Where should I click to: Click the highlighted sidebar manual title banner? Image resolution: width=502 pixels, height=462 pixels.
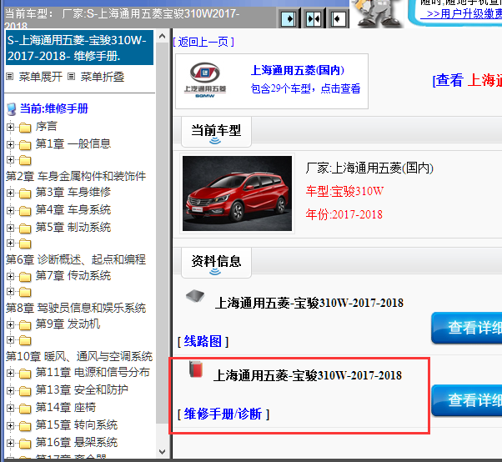click(79, 48)
